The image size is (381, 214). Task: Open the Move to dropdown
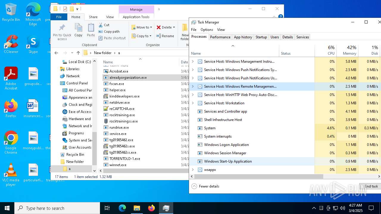click(x=142, y=27)
